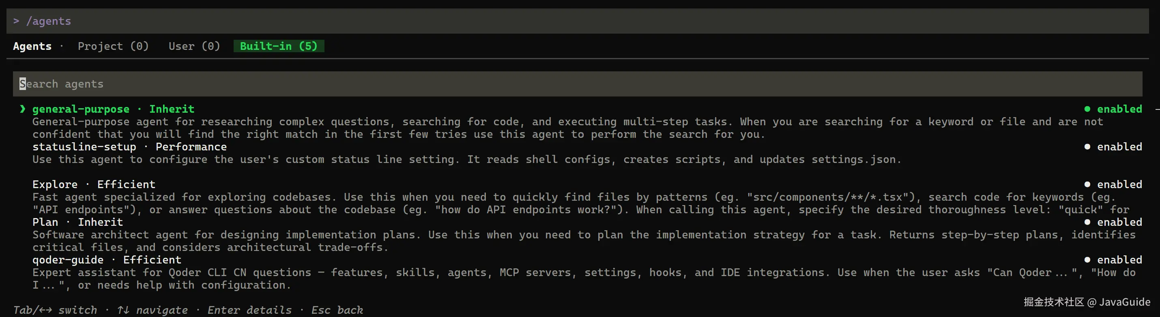Switch to the Project (0) tab
1160x317 pixels.
click(113, 46)
